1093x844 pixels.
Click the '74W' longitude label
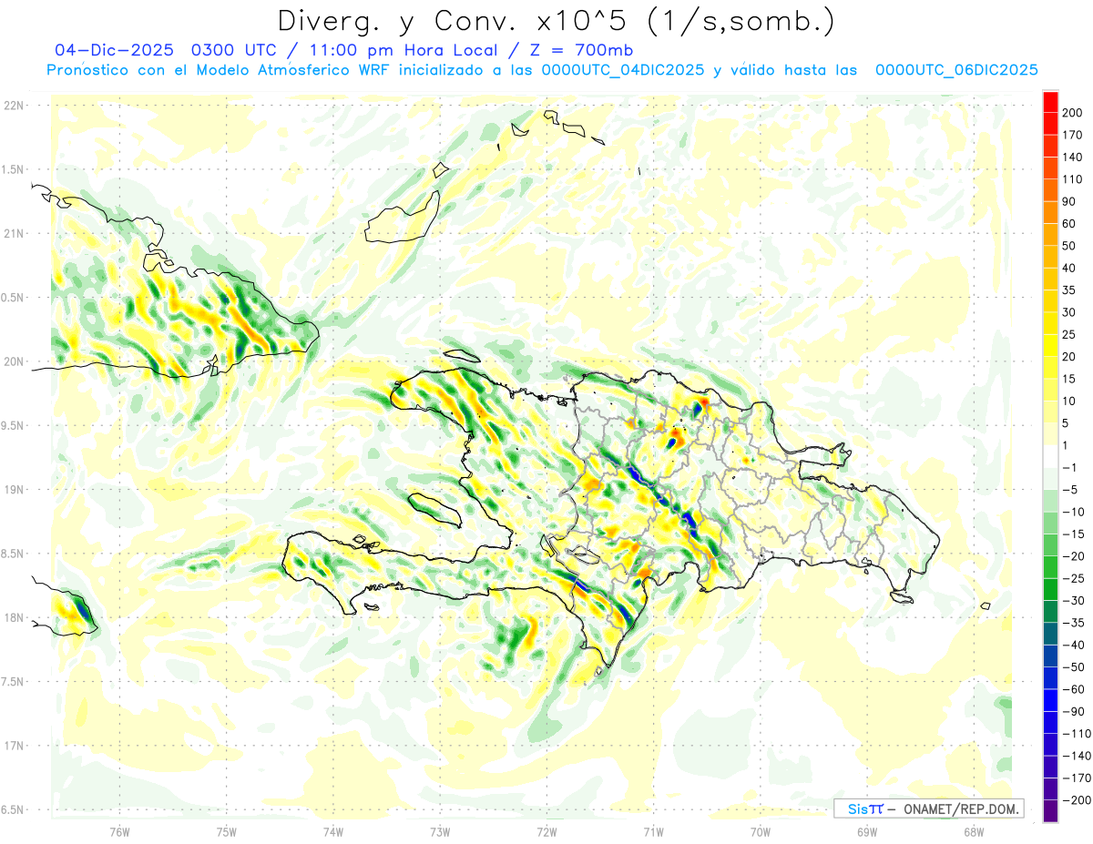click(x=333, y=832)
